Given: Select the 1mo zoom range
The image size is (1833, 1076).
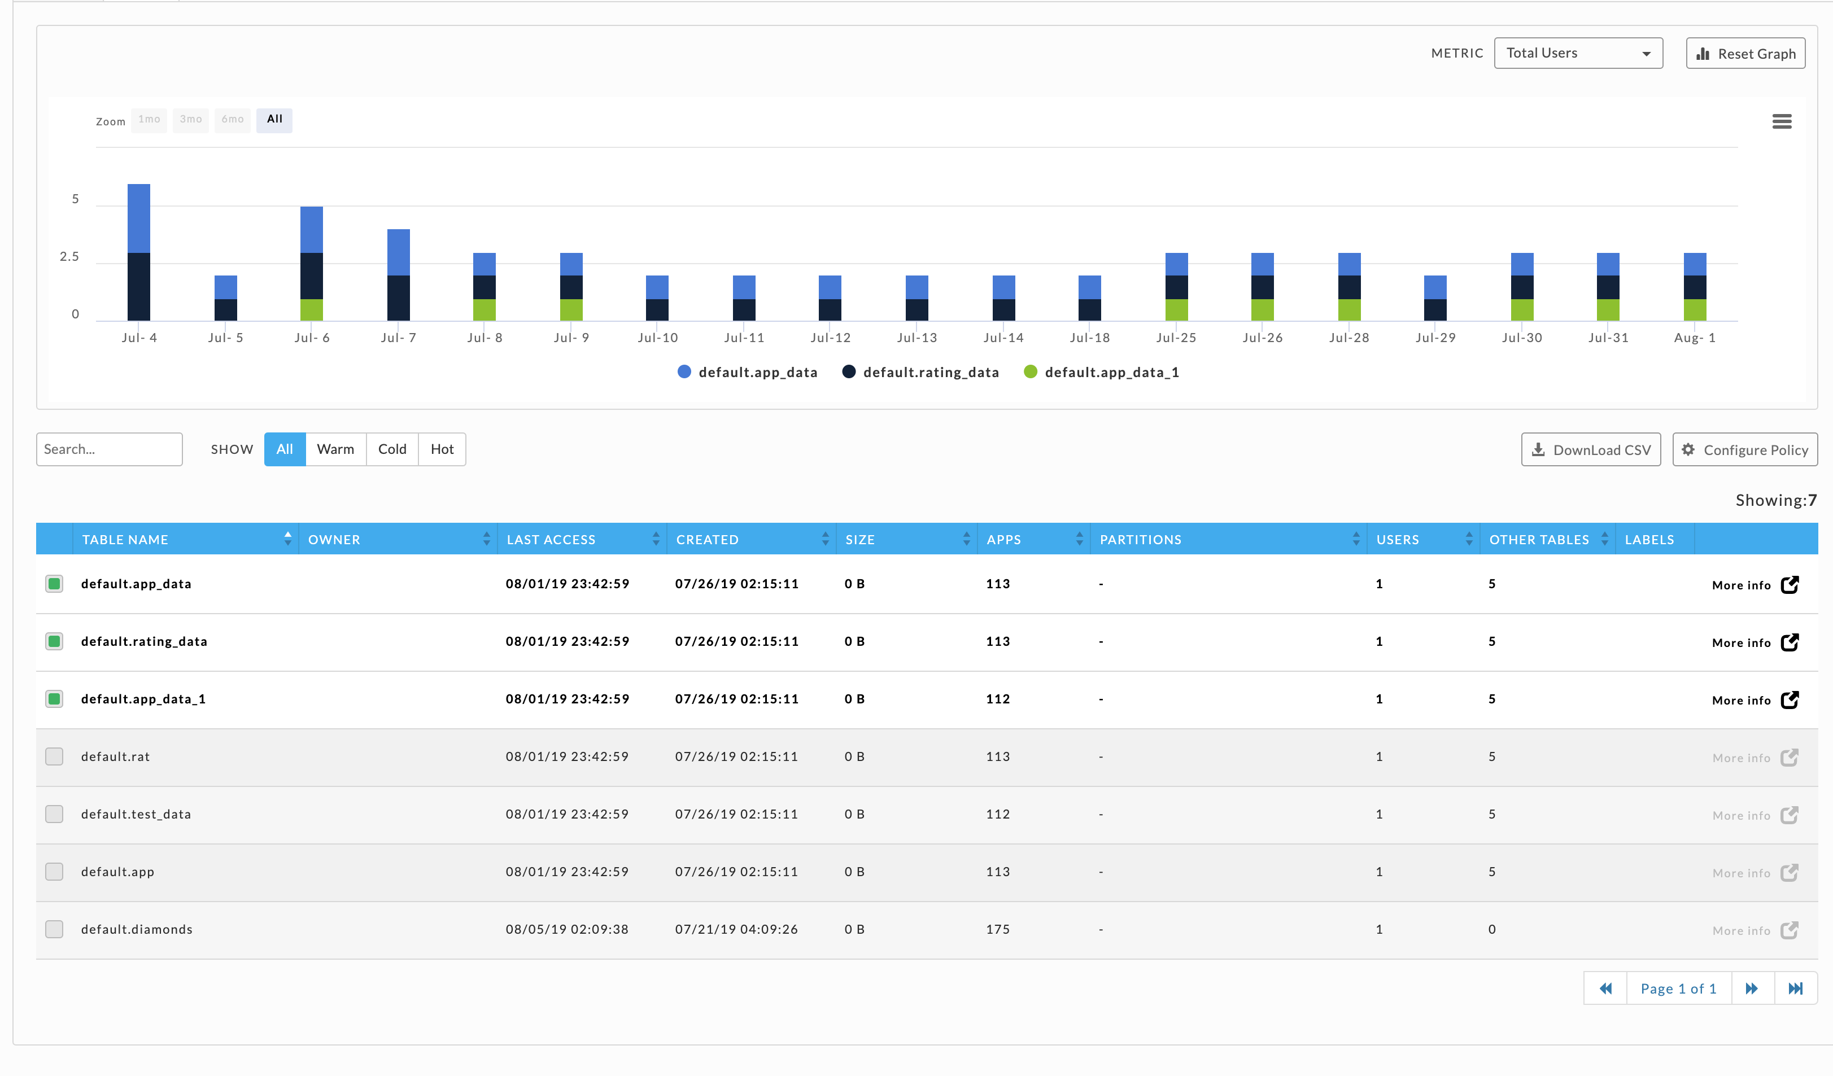Looking at the screenshot, I should pos(149,120).
